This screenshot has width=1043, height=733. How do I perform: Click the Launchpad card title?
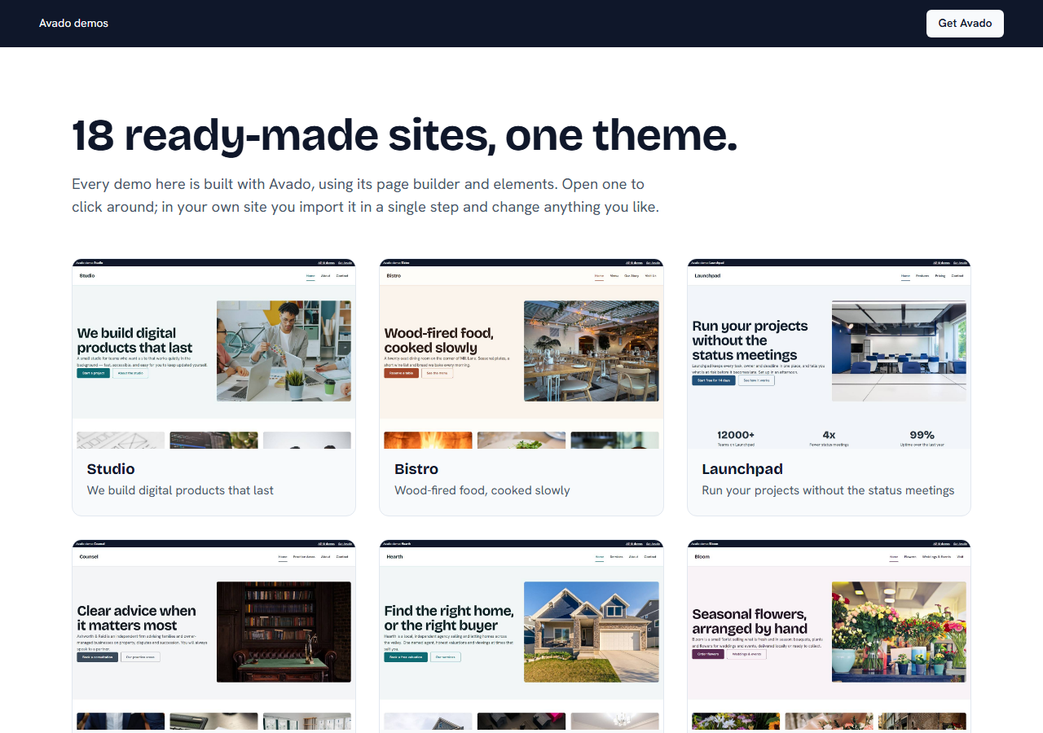(x=742, y=469)
